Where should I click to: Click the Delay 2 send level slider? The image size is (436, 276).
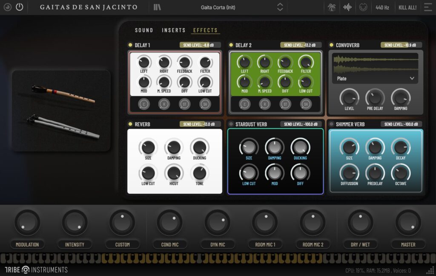pyautogui.click(x=301, y=45)
